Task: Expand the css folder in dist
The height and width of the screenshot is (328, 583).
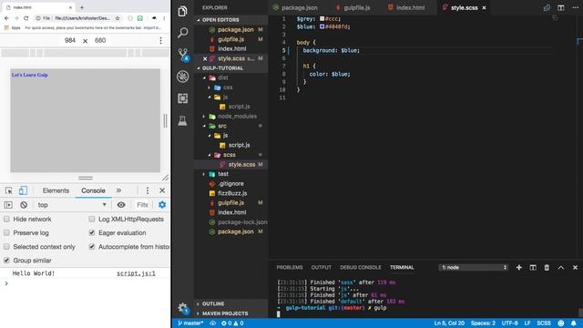Action: pyautogui.click(x=210, y=87)
